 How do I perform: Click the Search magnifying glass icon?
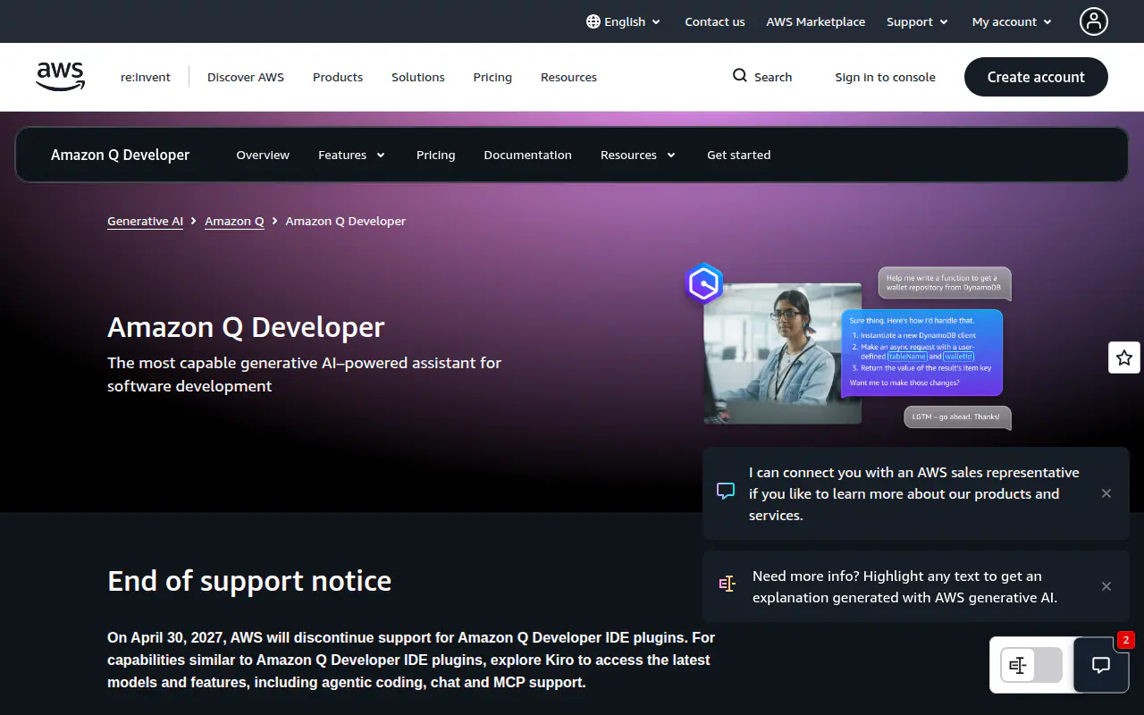(x=740, y=76)
